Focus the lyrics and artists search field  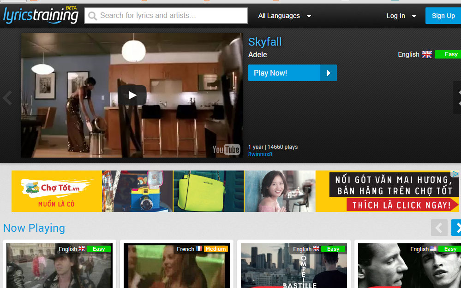pos(166,16)
